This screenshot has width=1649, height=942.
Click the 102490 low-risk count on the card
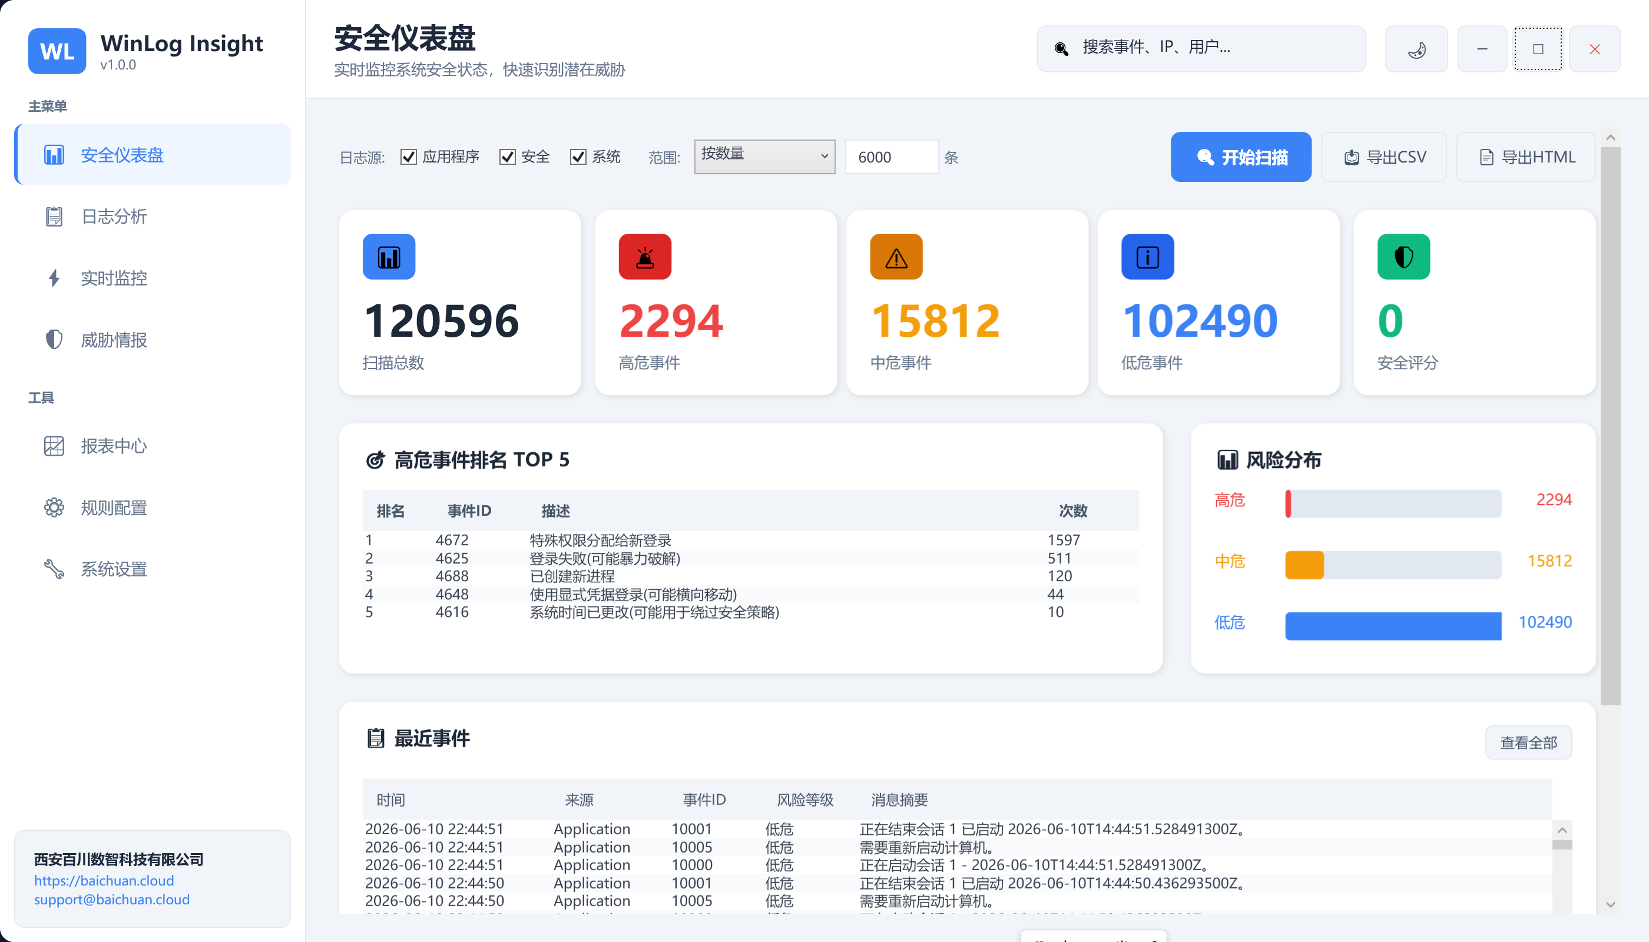(x=1200, y=321)
